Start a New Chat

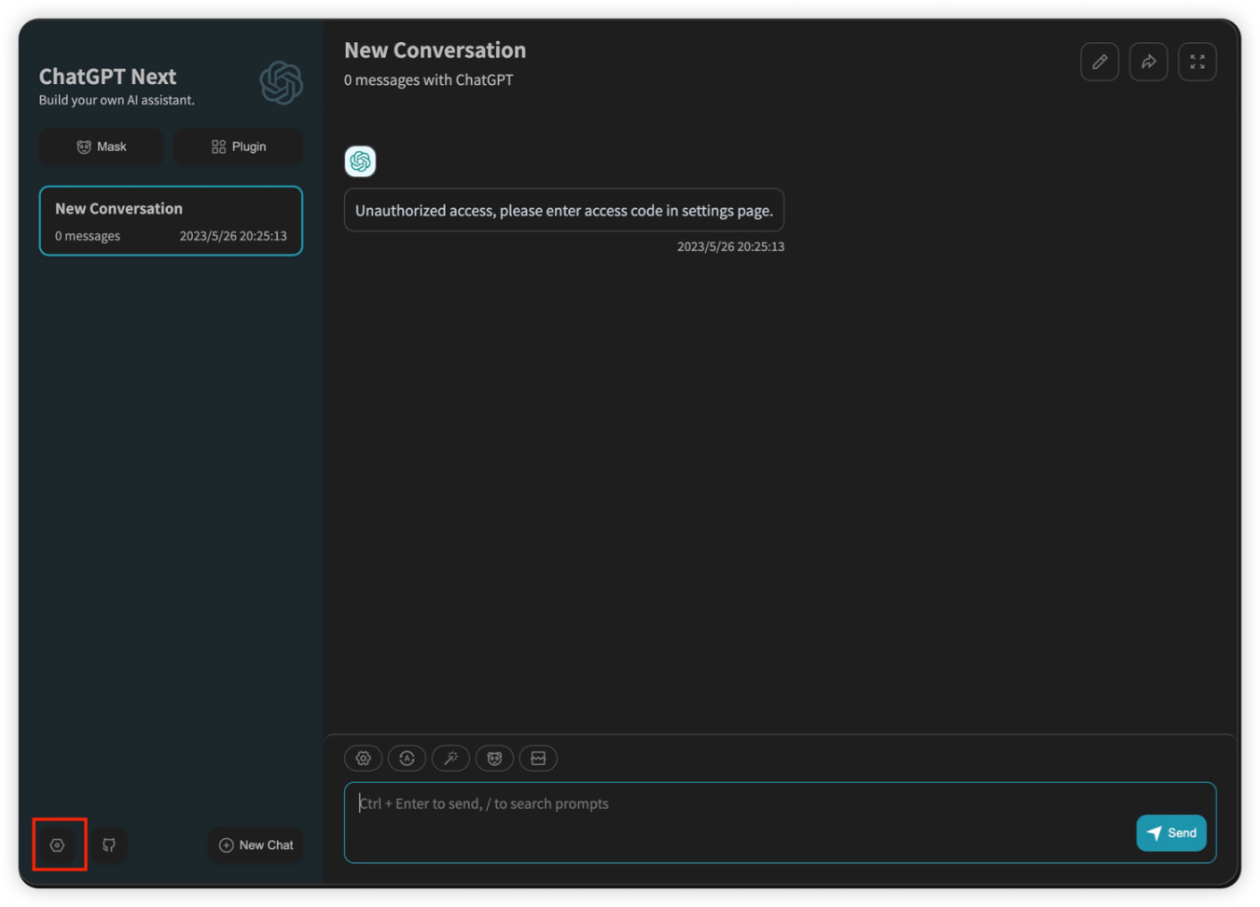(x=256, y=845)
